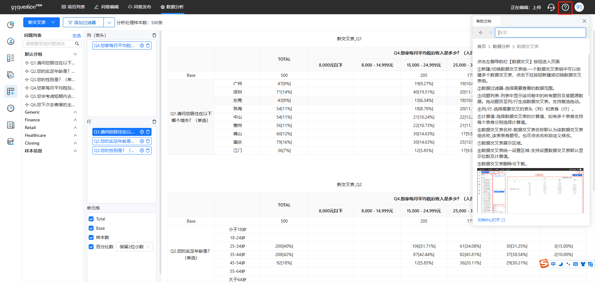Go back in help document panel

point(481,33)
